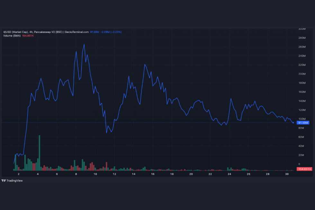This screenshot has width=315, height=210.
Task: Toggle visibility of the Volume (SMA) indicator
Action: (x=12, y=36)
